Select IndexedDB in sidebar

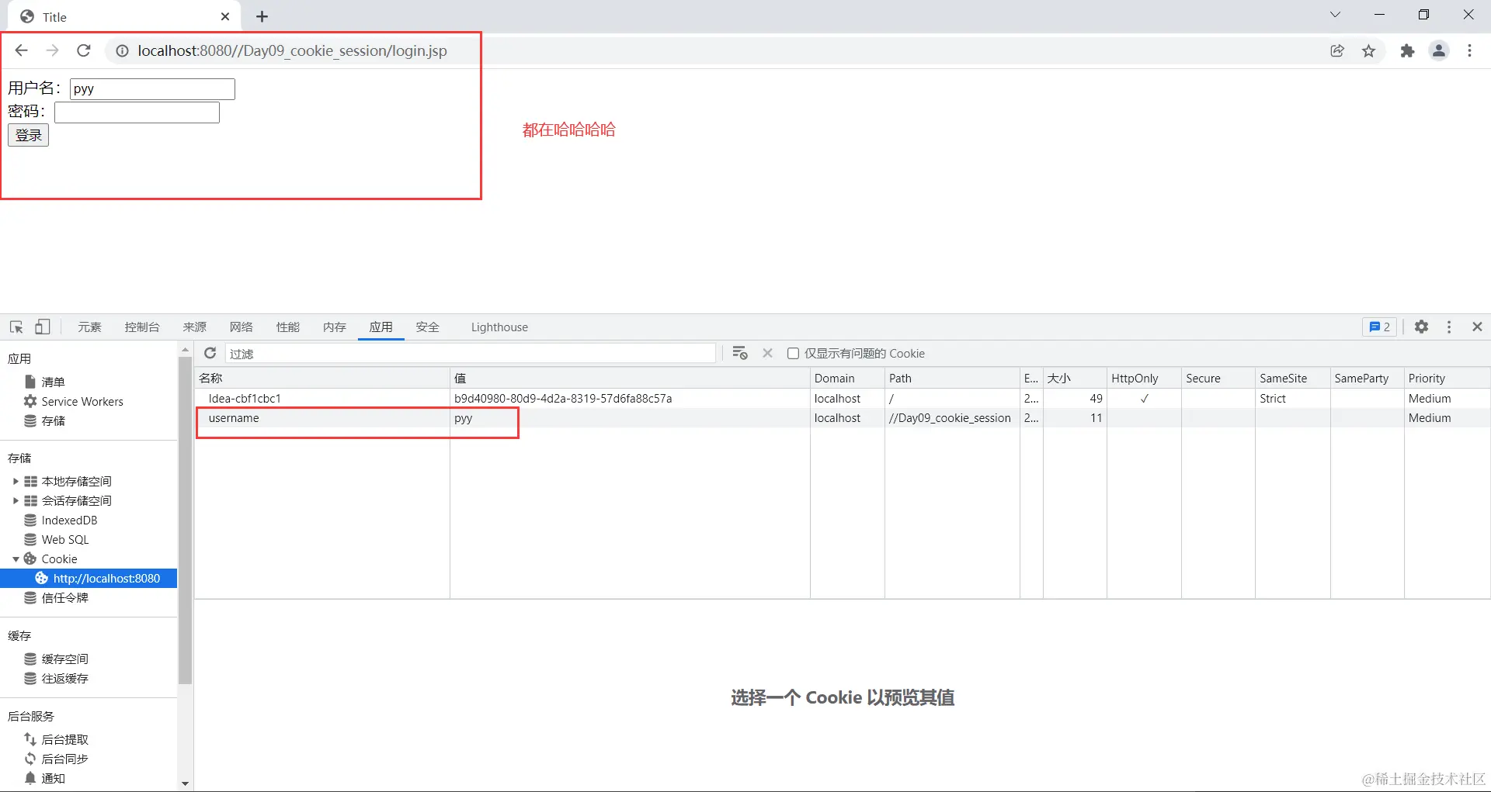[69, 520]
